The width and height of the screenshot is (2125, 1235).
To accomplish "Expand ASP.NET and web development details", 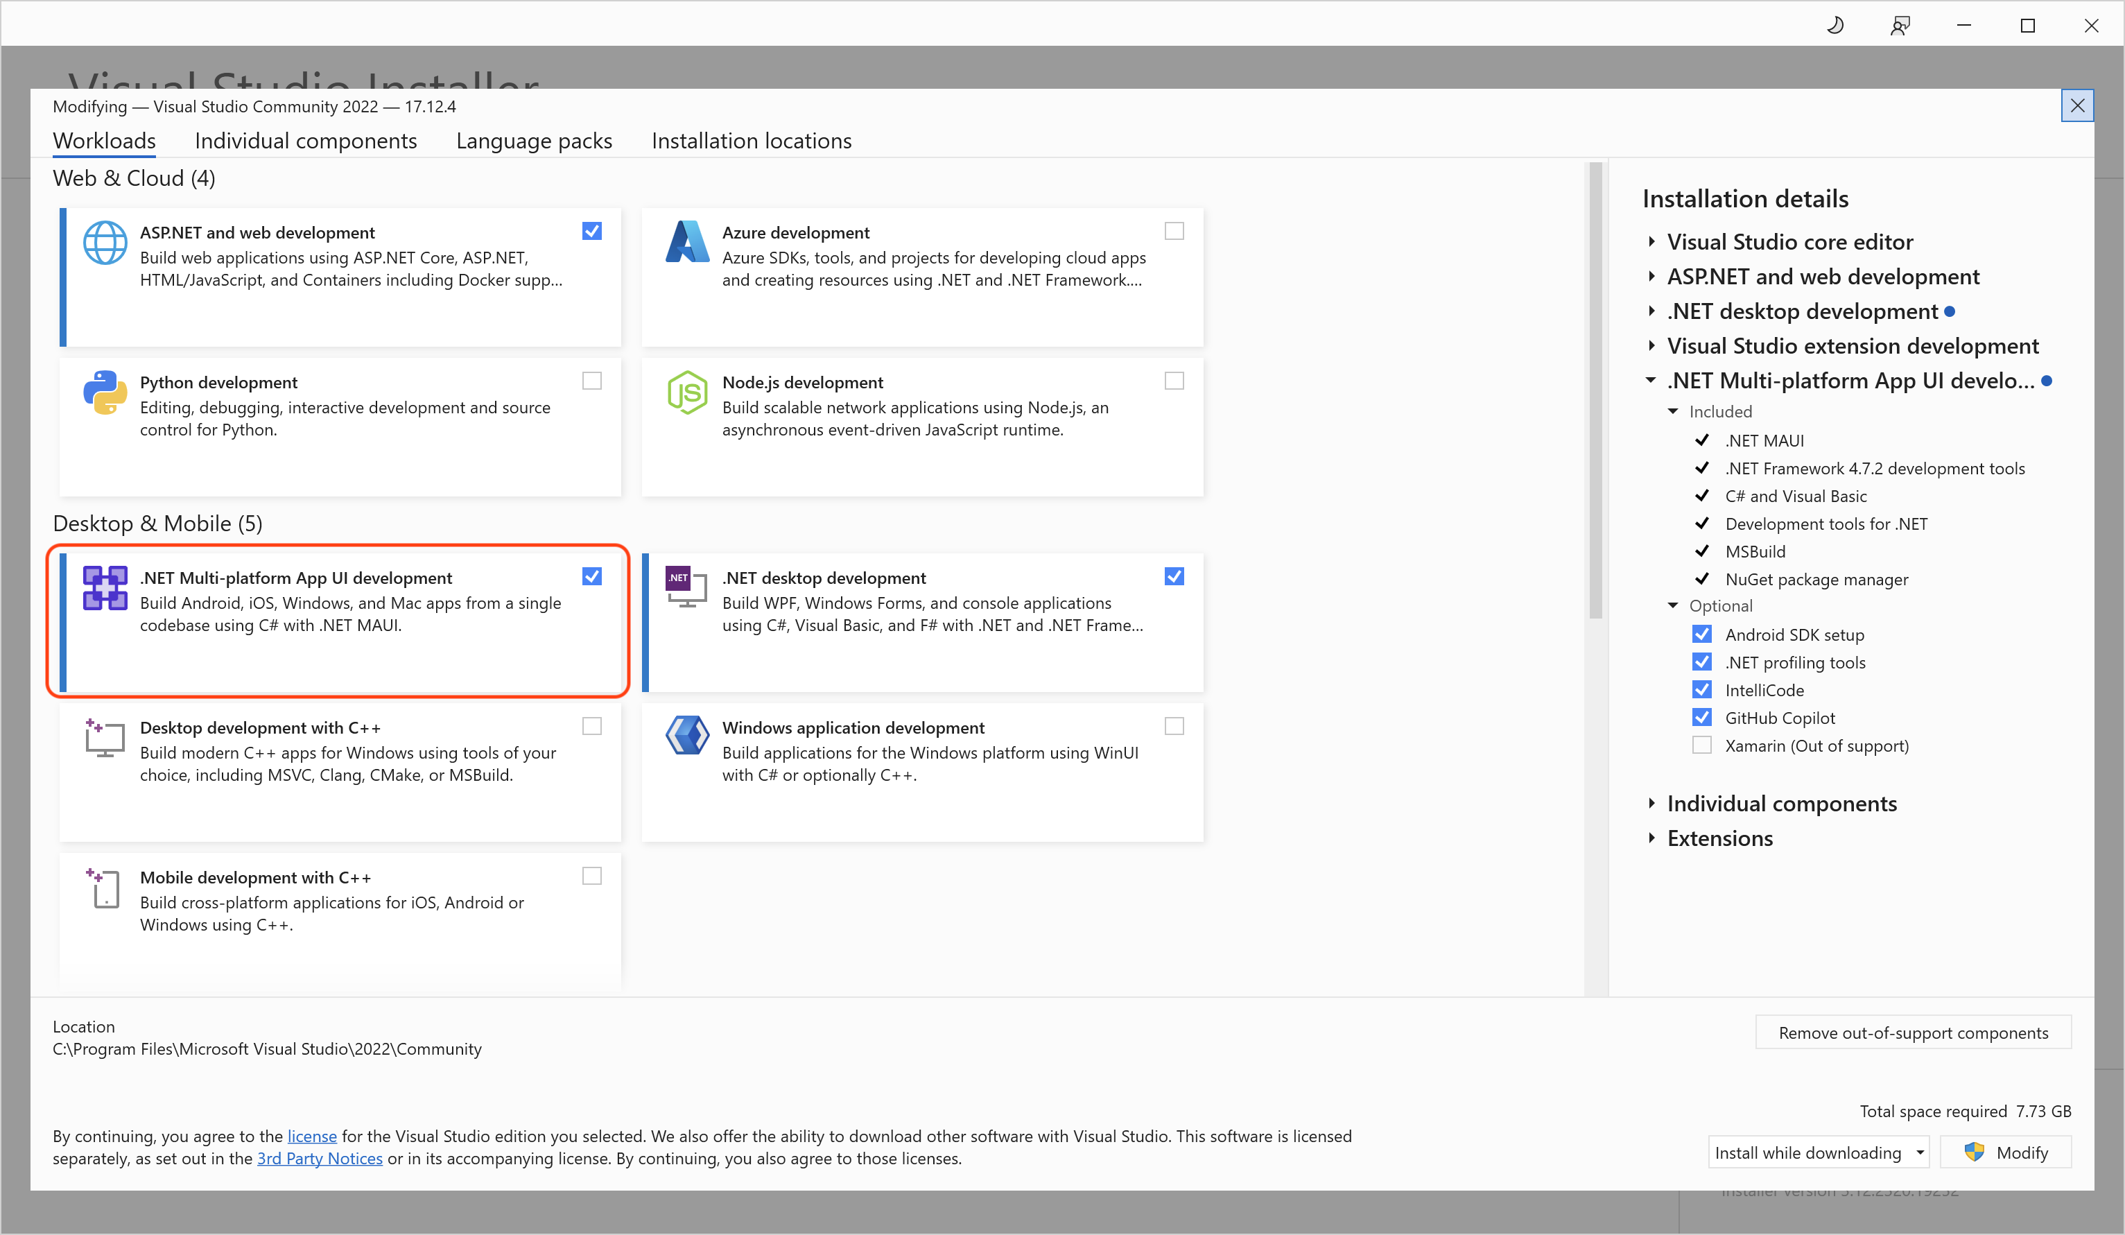I will click(1651, 277).
